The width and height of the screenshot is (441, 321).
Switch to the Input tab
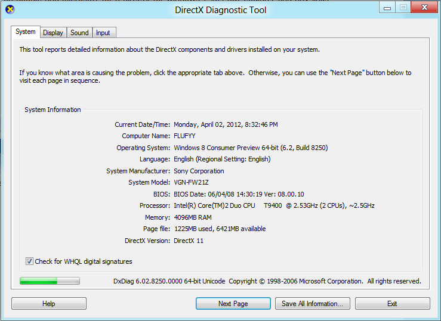103,33
